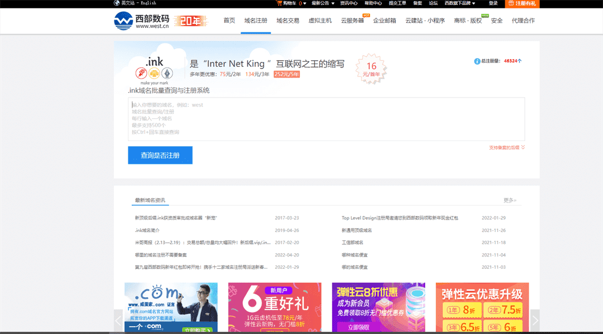
Task: Open the 弹性云优惠升级 banner
Action: click(x=482, y=307)
